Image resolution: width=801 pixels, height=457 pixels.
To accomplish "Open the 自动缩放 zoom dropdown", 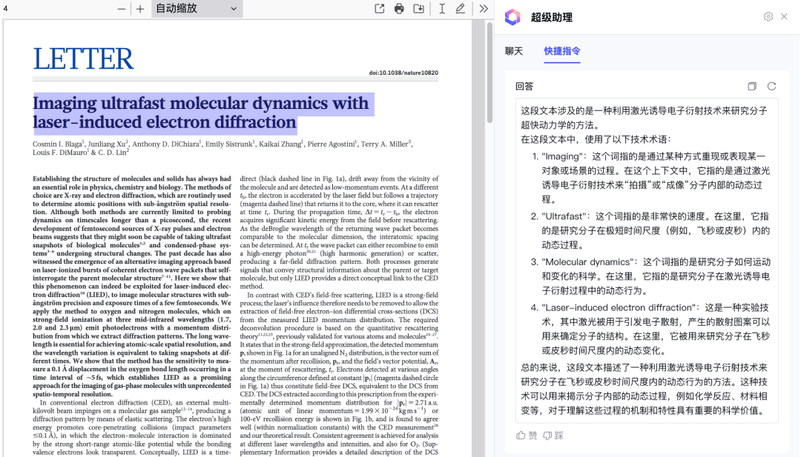I will (197, 9).
